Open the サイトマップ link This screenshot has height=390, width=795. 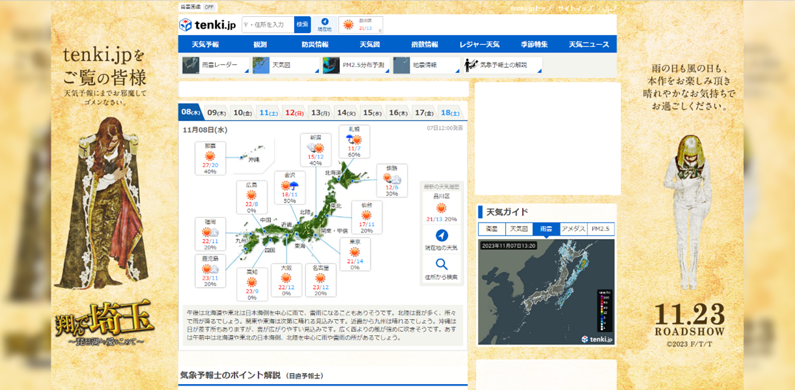575,8
